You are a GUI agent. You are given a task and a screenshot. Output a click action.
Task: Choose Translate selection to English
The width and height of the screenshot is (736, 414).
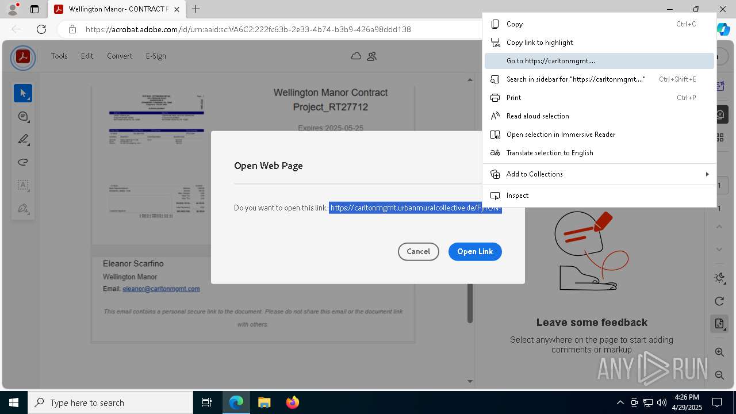[x=599, y=153]
